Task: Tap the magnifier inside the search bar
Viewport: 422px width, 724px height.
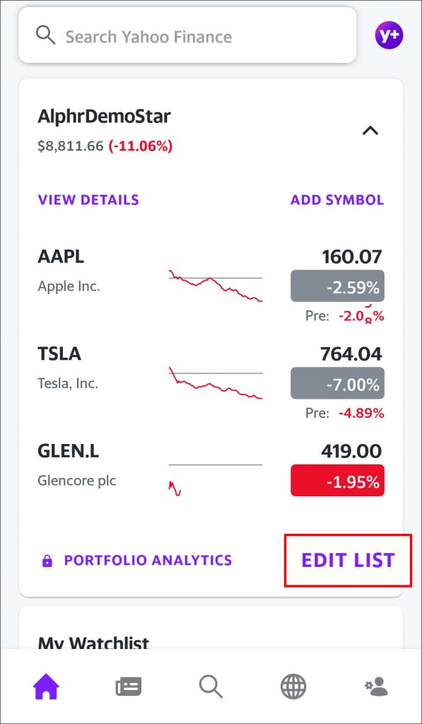Action: tap(45, 35)
